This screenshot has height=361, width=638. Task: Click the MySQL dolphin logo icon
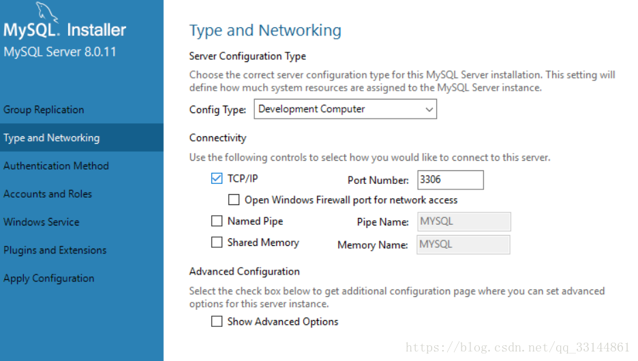coord(47,12)
